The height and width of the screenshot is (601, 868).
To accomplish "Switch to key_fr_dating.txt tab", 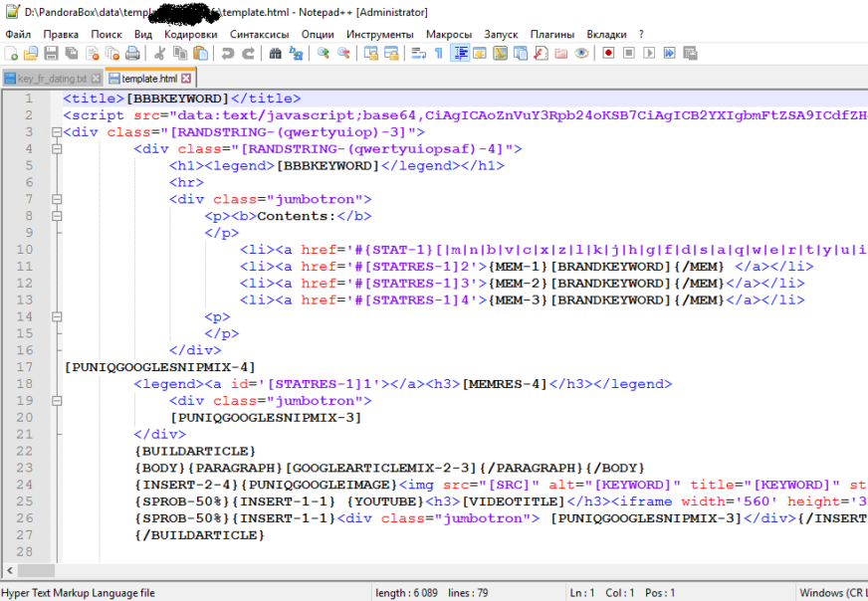I will click(x=53, y=79).
